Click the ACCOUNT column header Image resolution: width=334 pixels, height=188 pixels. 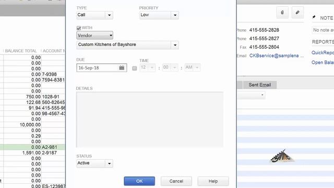(x=54, y=51)
